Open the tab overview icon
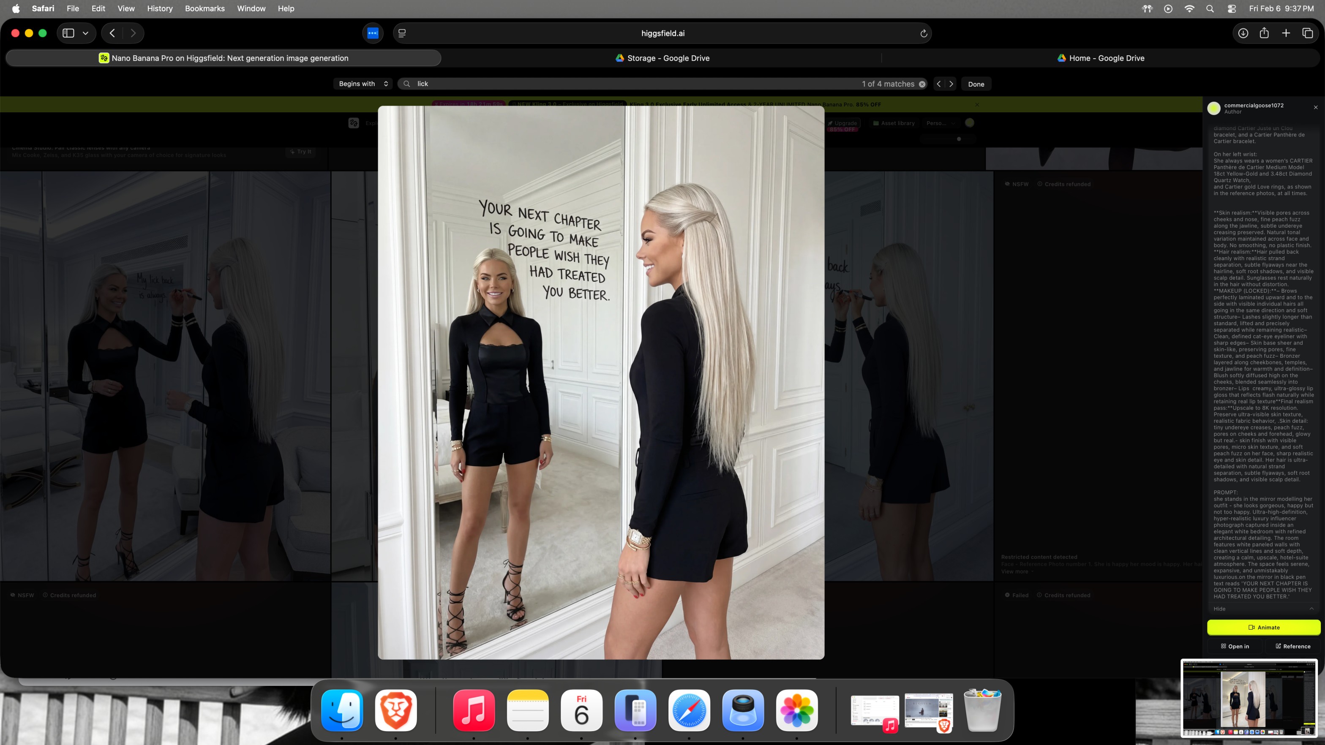This screenshot has height=745, width=1325. (x=1307, y=33)
